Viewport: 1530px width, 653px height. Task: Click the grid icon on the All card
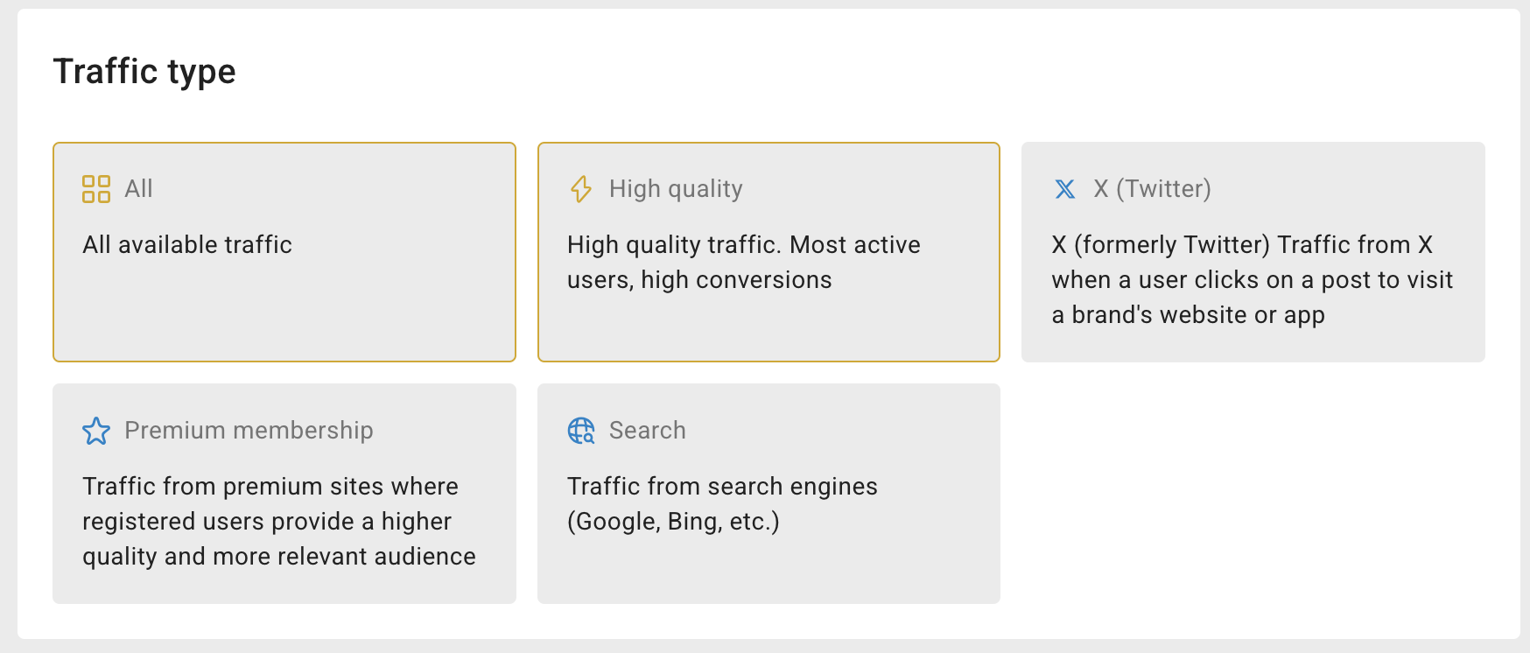point(96,189)
